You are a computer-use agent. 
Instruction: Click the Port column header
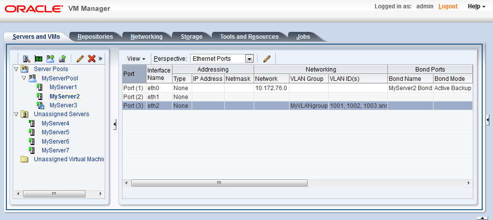134,74
